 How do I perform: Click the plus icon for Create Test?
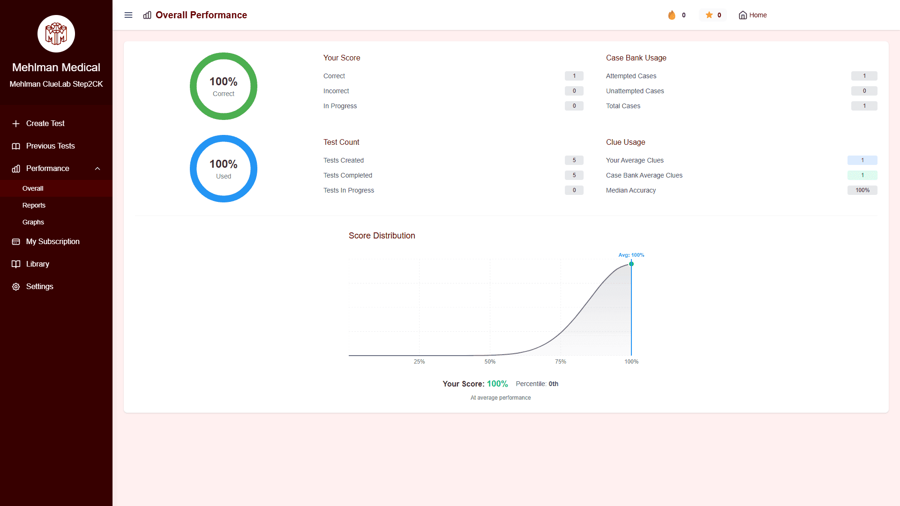pyautogui.click(x=16, y=124)
